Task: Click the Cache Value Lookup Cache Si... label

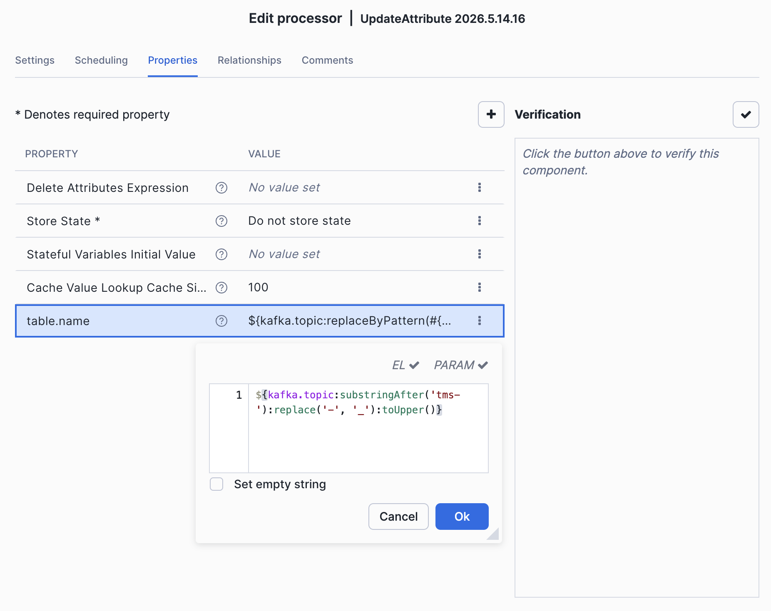Action: [117, 288]
